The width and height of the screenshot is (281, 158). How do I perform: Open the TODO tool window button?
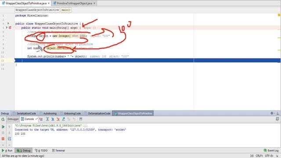[41, 151]
